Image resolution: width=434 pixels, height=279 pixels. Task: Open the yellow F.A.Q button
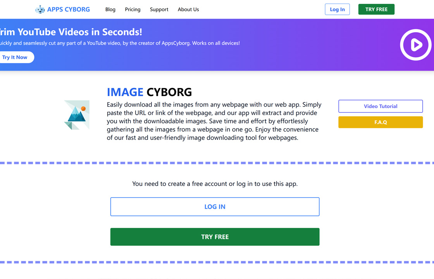click(x=380, y=122)
